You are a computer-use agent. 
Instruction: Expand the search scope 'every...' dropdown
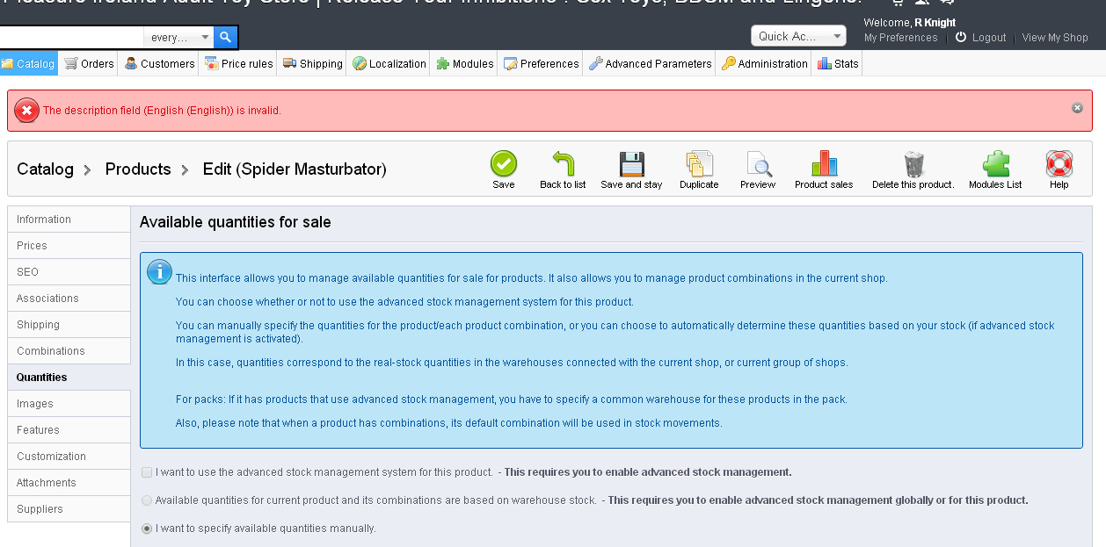tap(179, 37)
